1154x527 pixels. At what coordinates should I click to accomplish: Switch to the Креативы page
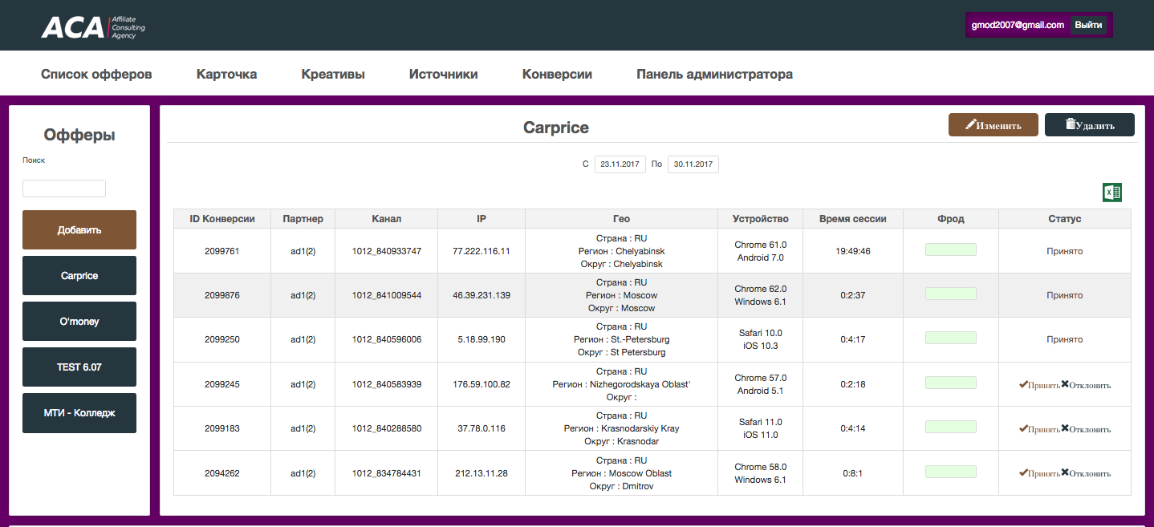point(333,75)
